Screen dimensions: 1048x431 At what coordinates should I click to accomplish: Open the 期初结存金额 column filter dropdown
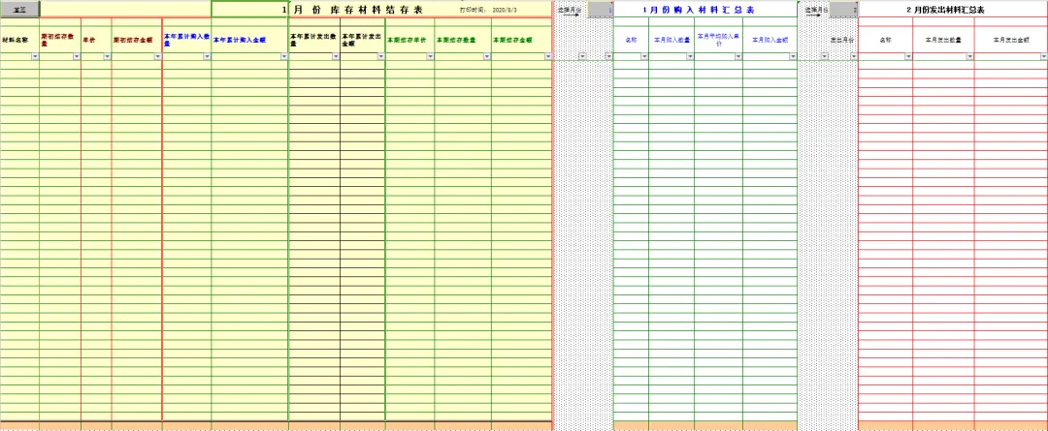[158, 57]
